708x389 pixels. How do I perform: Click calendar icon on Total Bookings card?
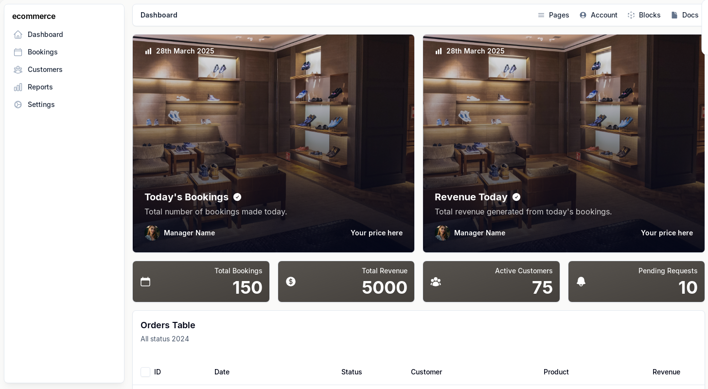point(145,282)
